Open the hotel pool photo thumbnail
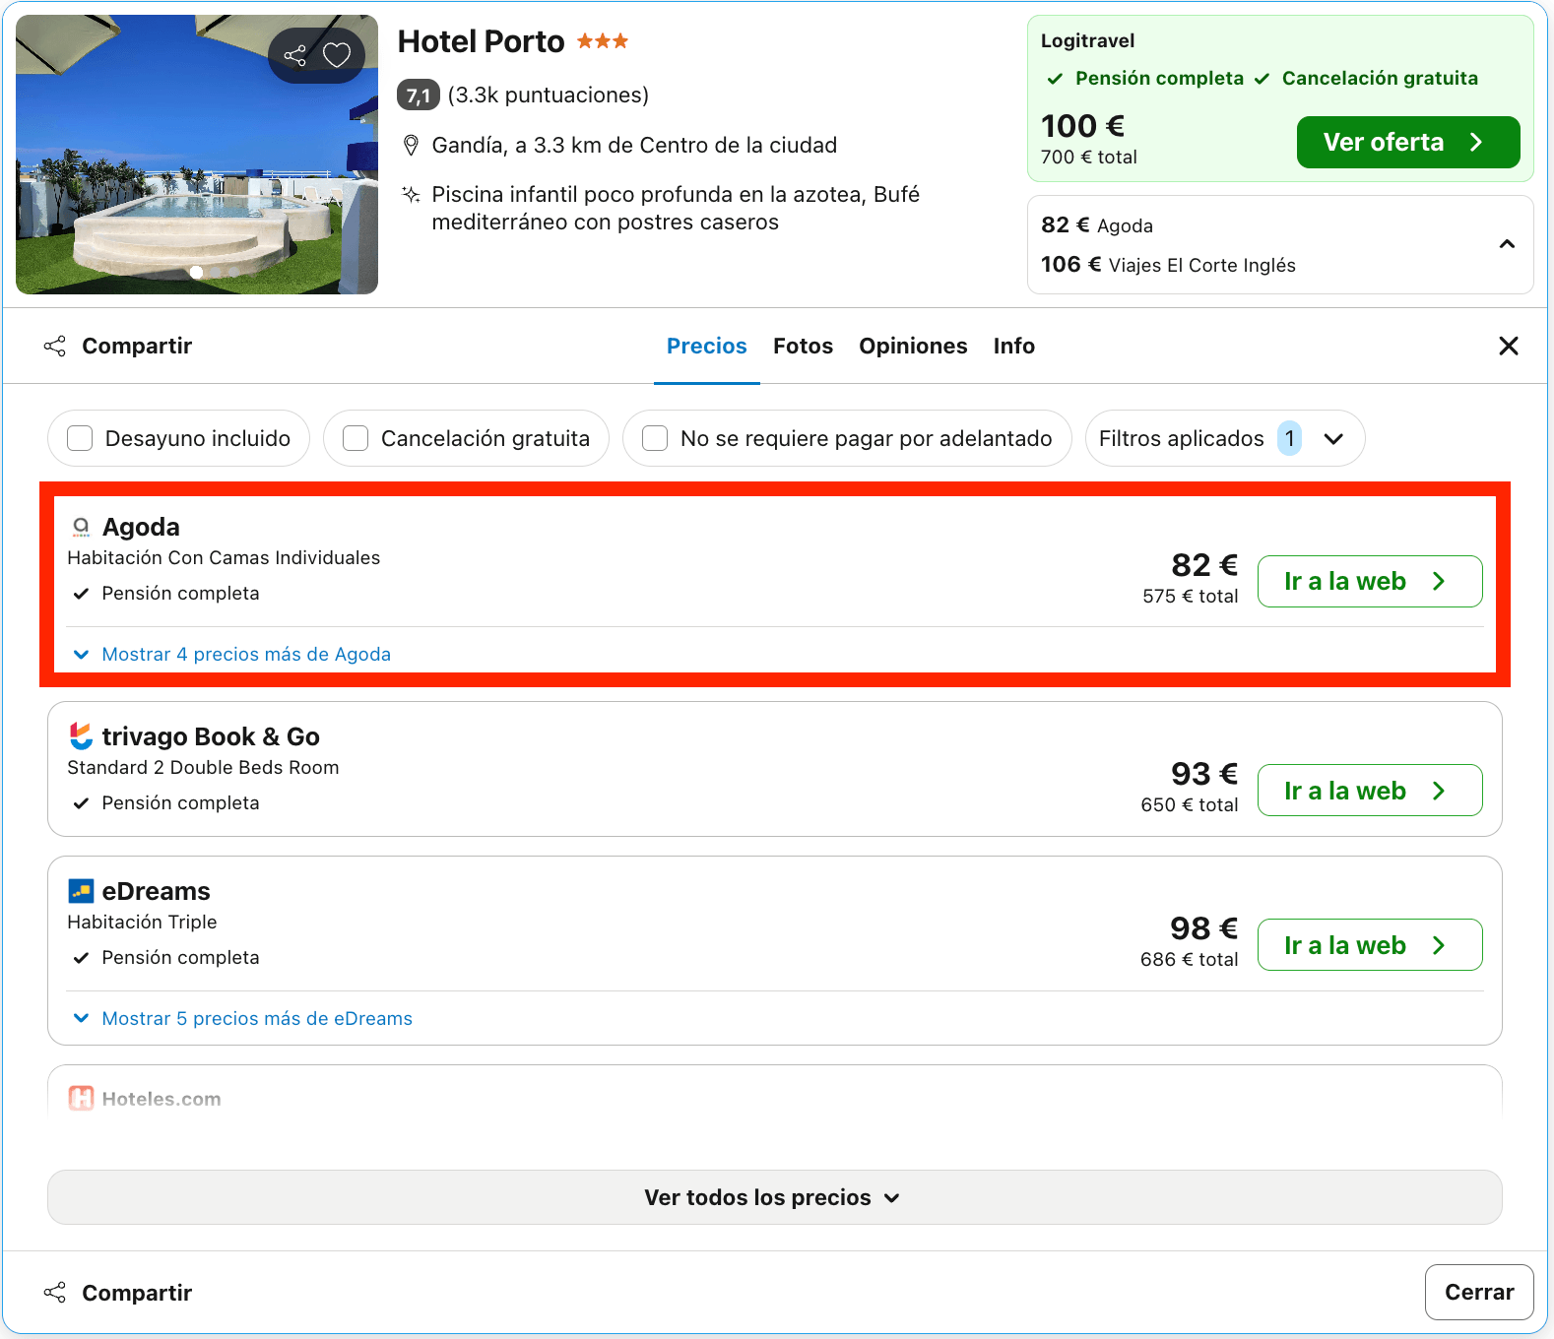 [197, 155]
